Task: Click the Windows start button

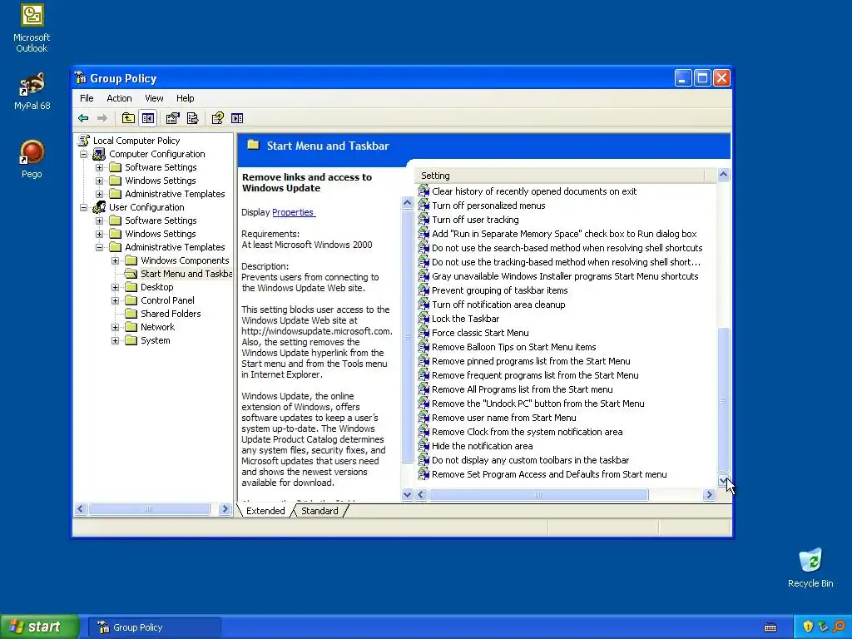Action: [40, 627]
